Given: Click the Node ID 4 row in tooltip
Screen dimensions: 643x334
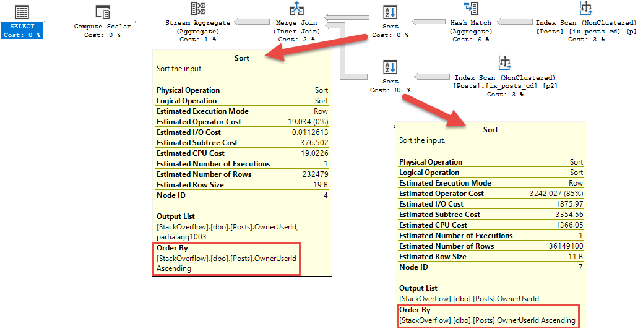Looking at the screenshot, I should point(242,195).
